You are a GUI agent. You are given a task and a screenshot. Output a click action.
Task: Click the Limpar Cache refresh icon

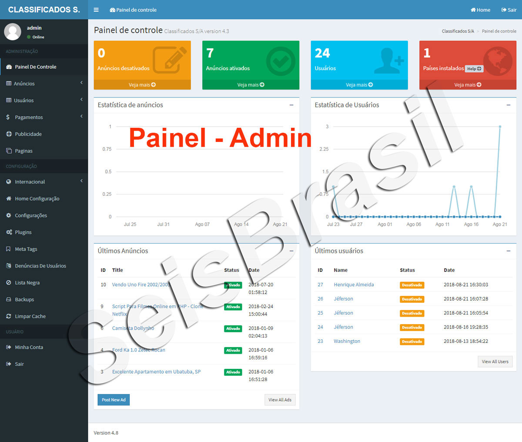tap(9, 316)
